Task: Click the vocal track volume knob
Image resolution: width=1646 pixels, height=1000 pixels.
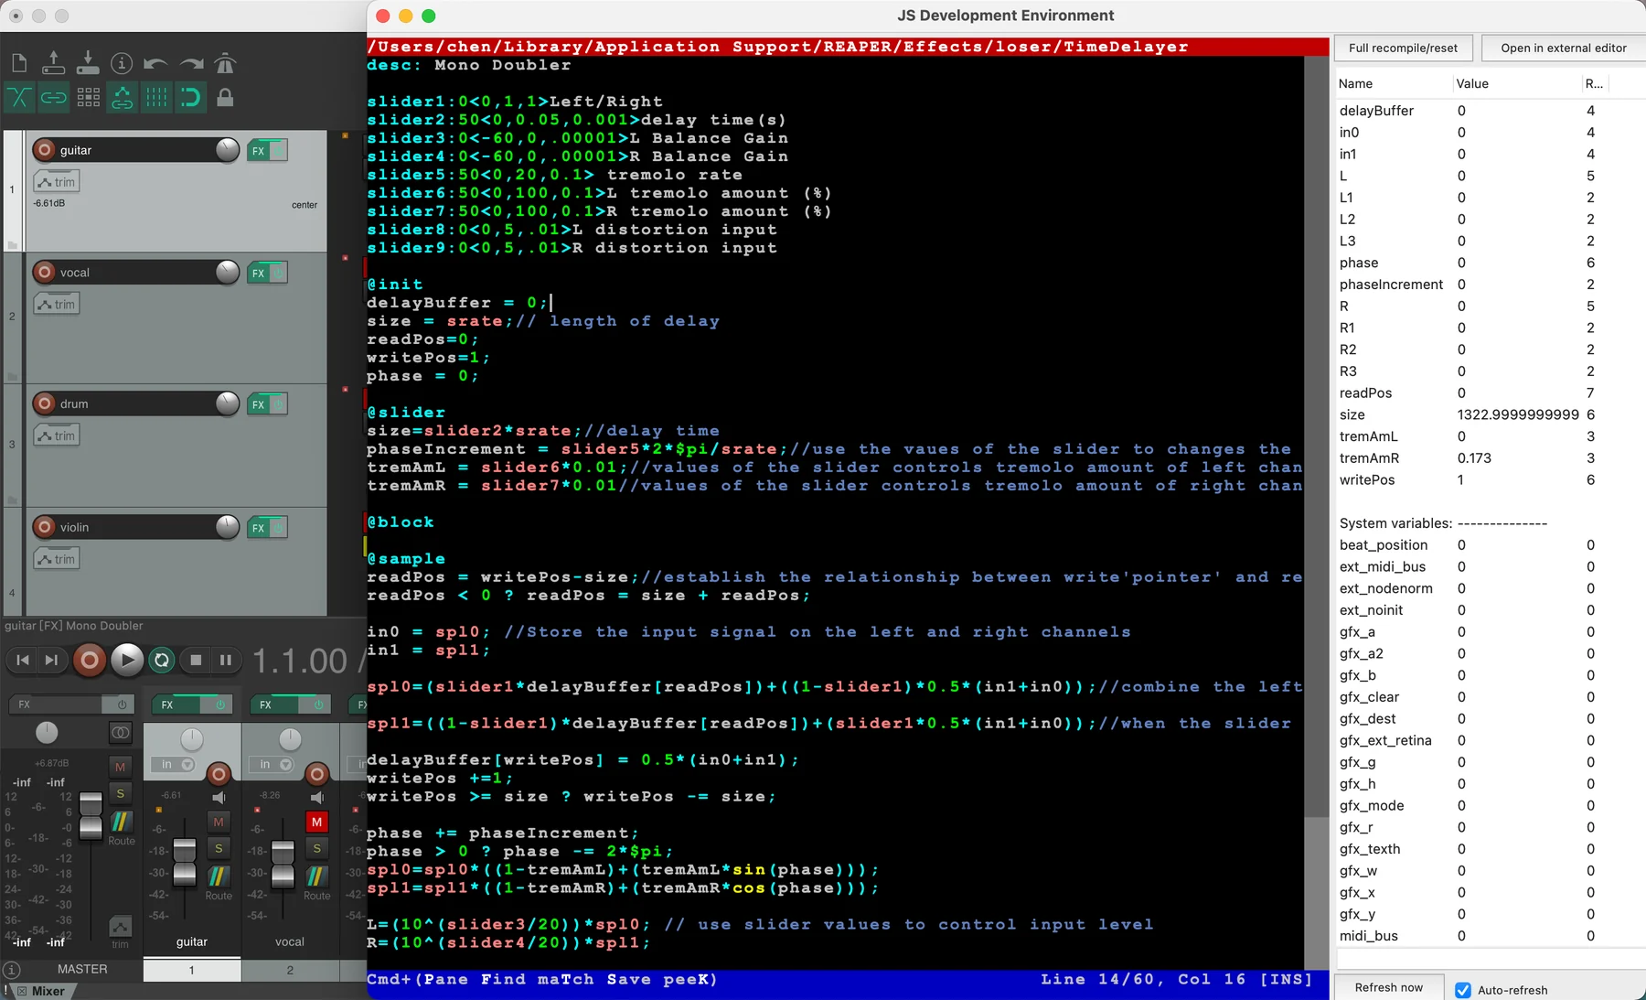Action: [227, 272]
